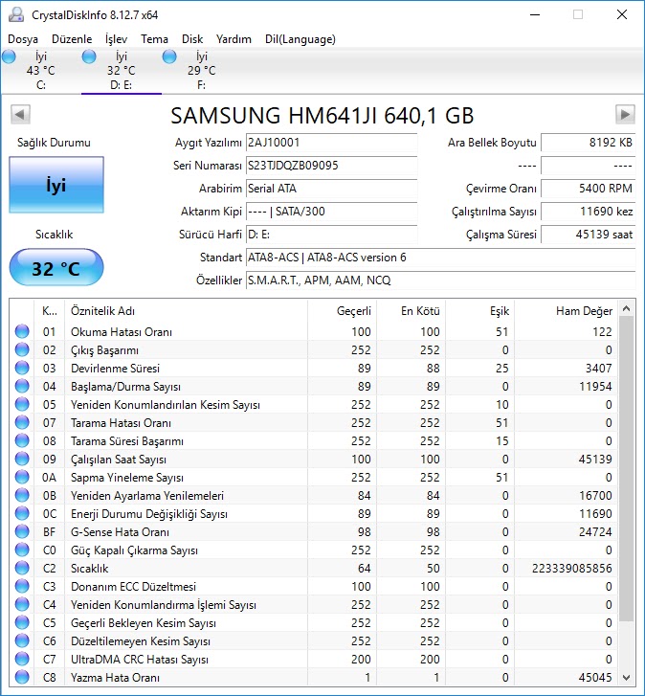Screen dimensions: 645x696
Task: Click status orb for Devirlenme Süresi row
Action: [22, 368]
